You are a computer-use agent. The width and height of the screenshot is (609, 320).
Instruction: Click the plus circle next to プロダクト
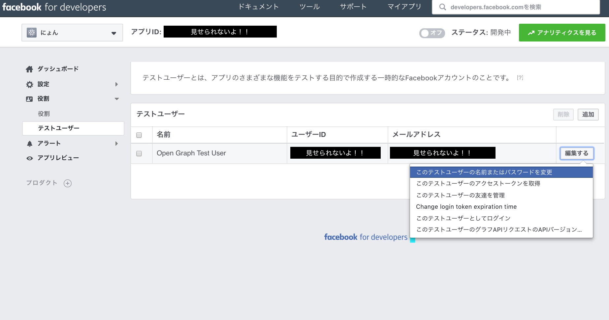pos(68,183)
